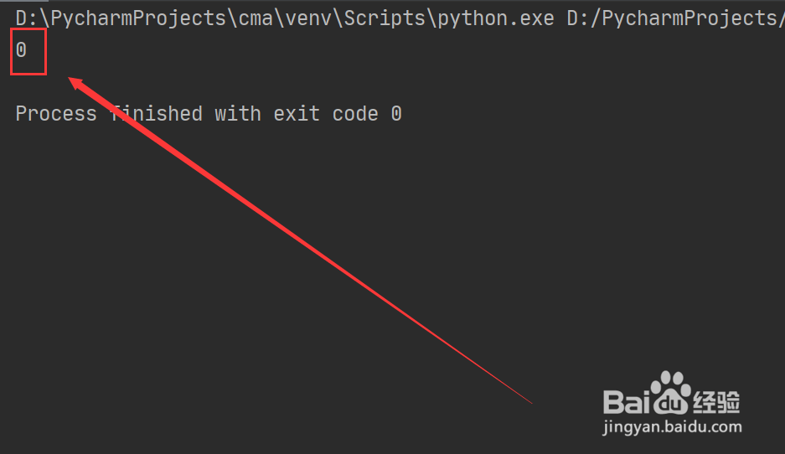Click the red arrow head near output
Screen dimensions: 785x454
(79, 85)
